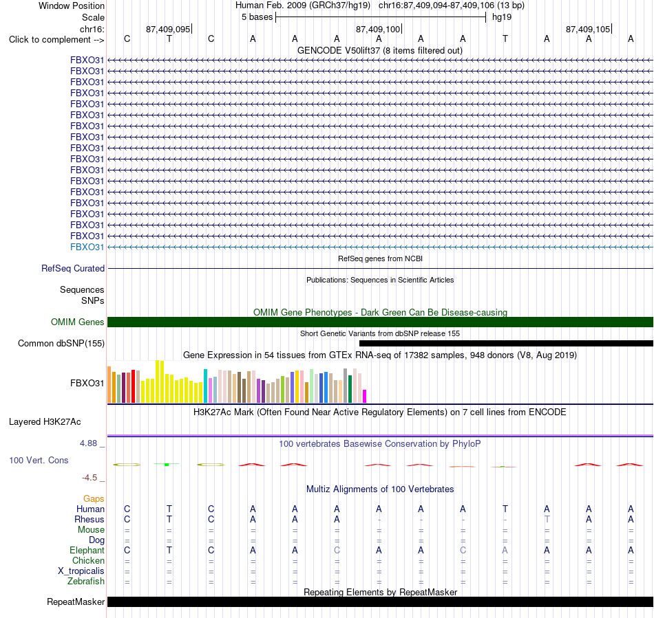
Task: Click the 87,409,105 coordinate tick
Action: tap(588, 29)
